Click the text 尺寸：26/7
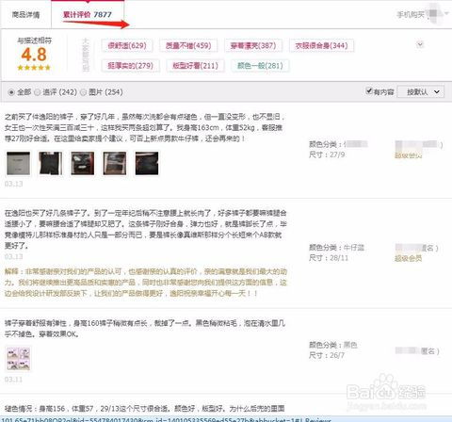 click(327, 355)
